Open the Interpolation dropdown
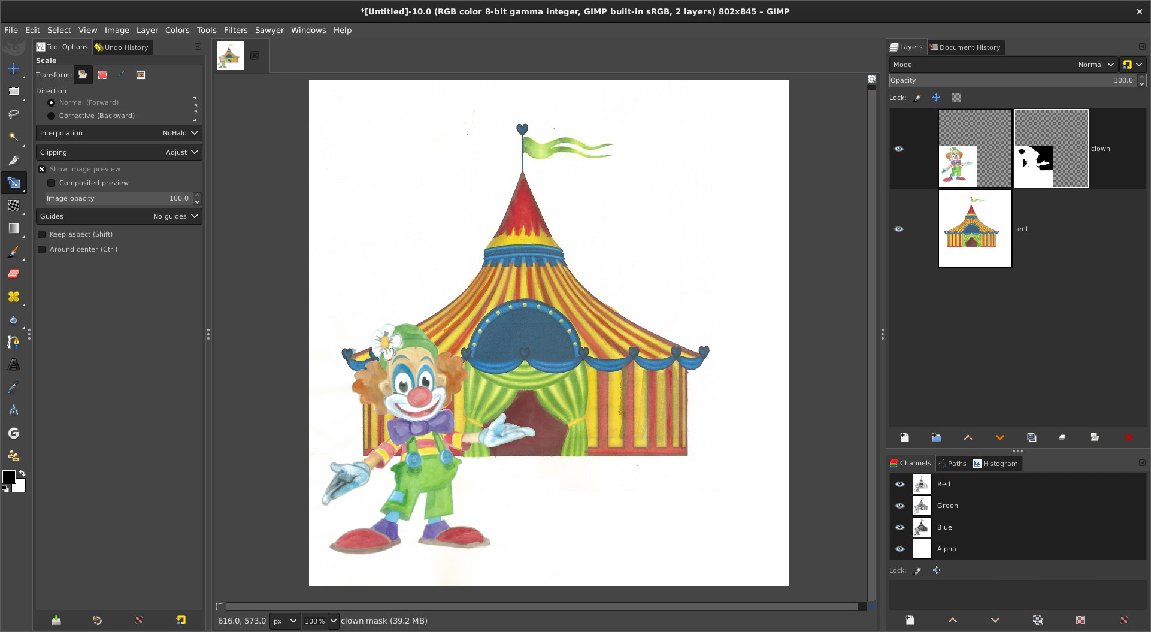 [119, 133]
